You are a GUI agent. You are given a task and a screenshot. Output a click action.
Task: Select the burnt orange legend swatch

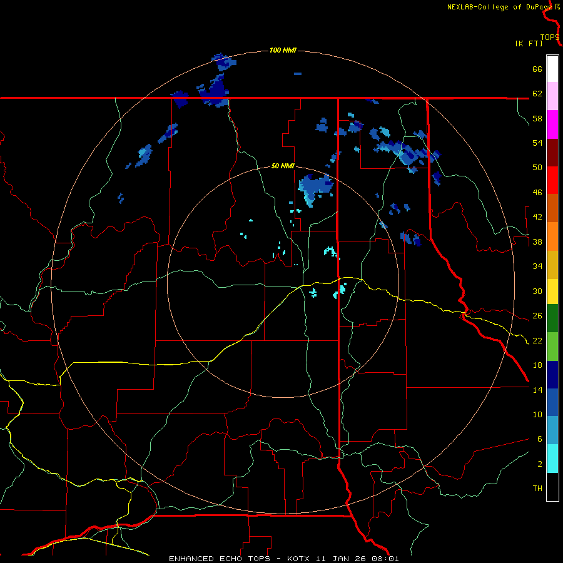[x=552, y=208]
